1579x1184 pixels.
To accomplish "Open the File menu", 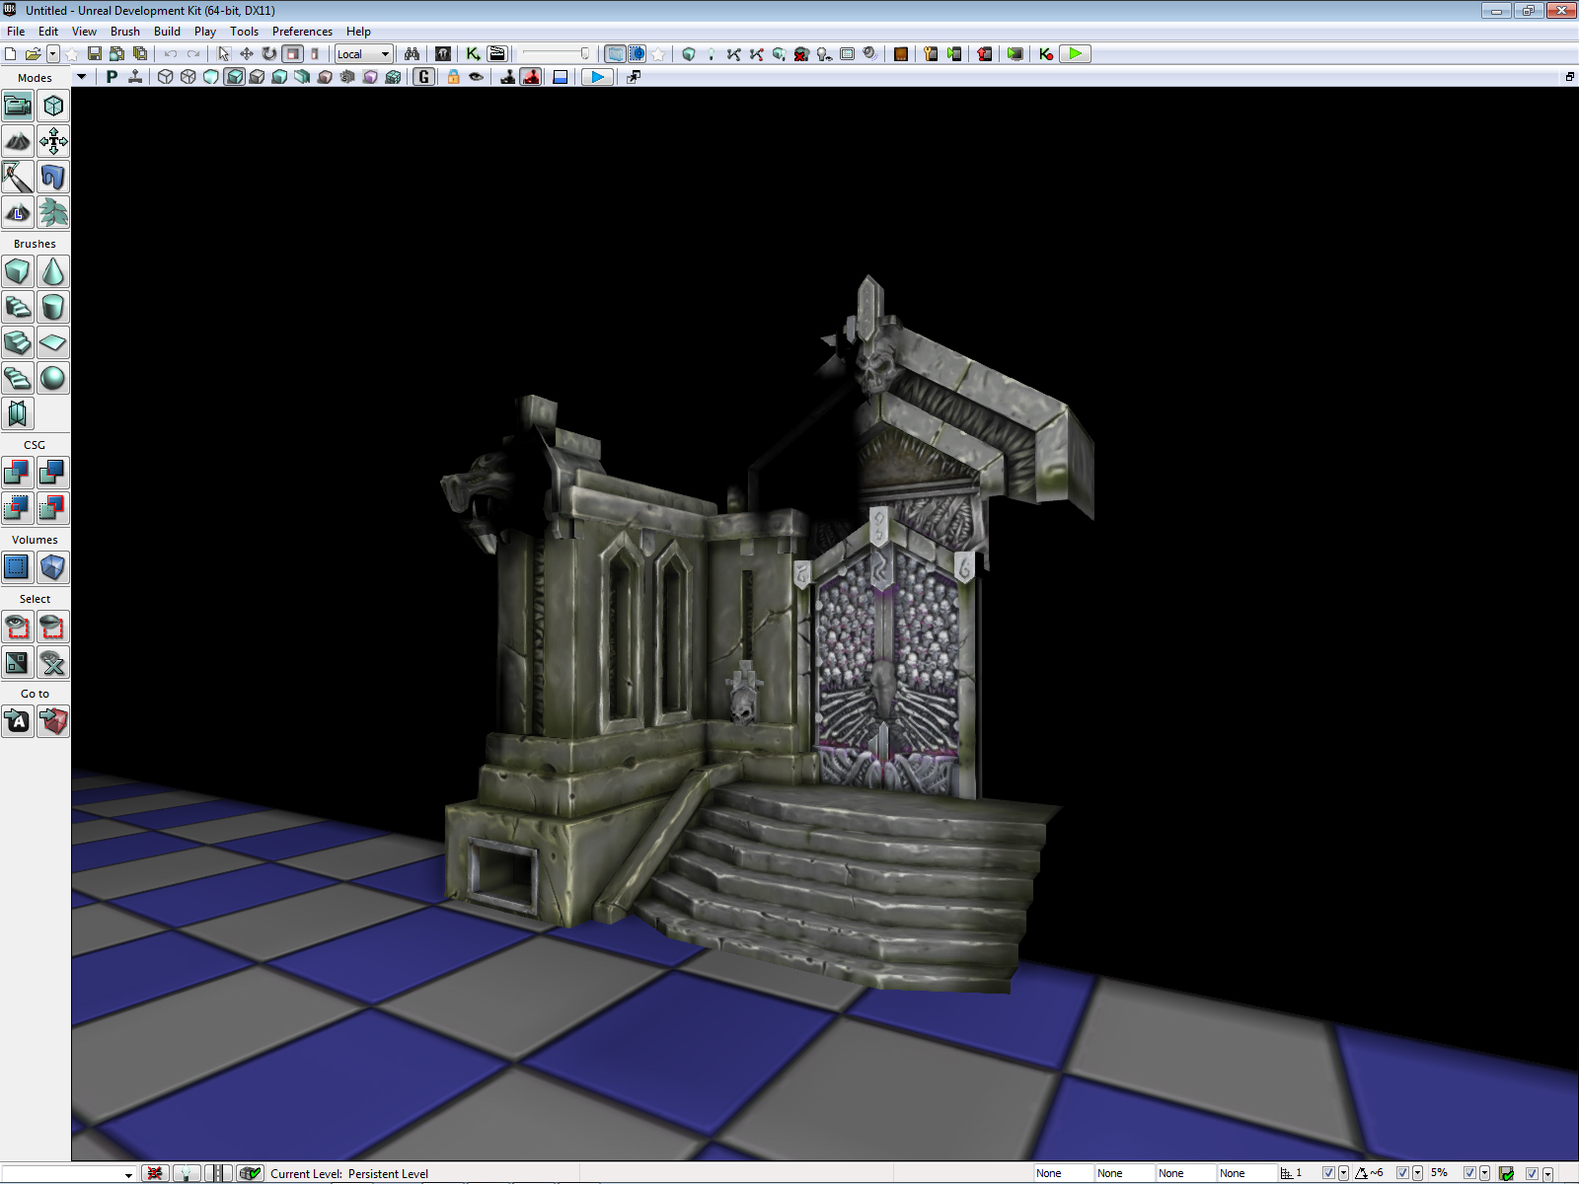I will pyautogui.click(x=16, y=32).
